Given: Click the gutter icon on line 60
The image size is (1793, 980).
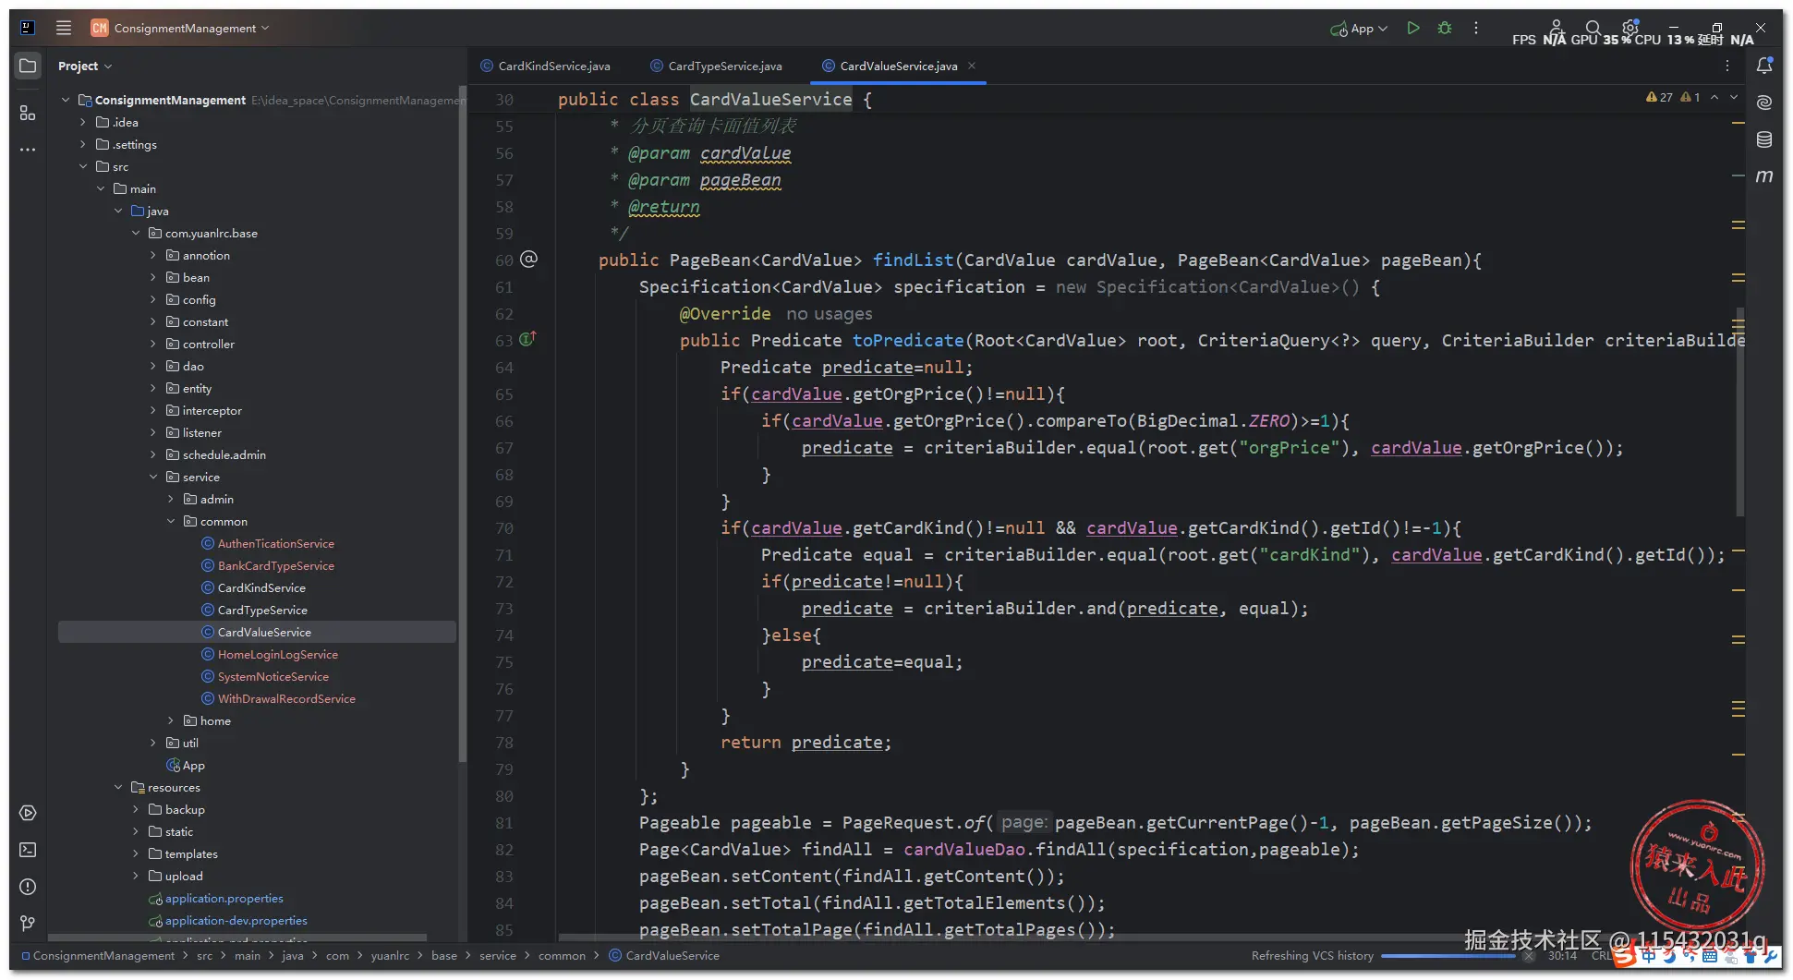Looking at the screenshot, I should 528,260.
